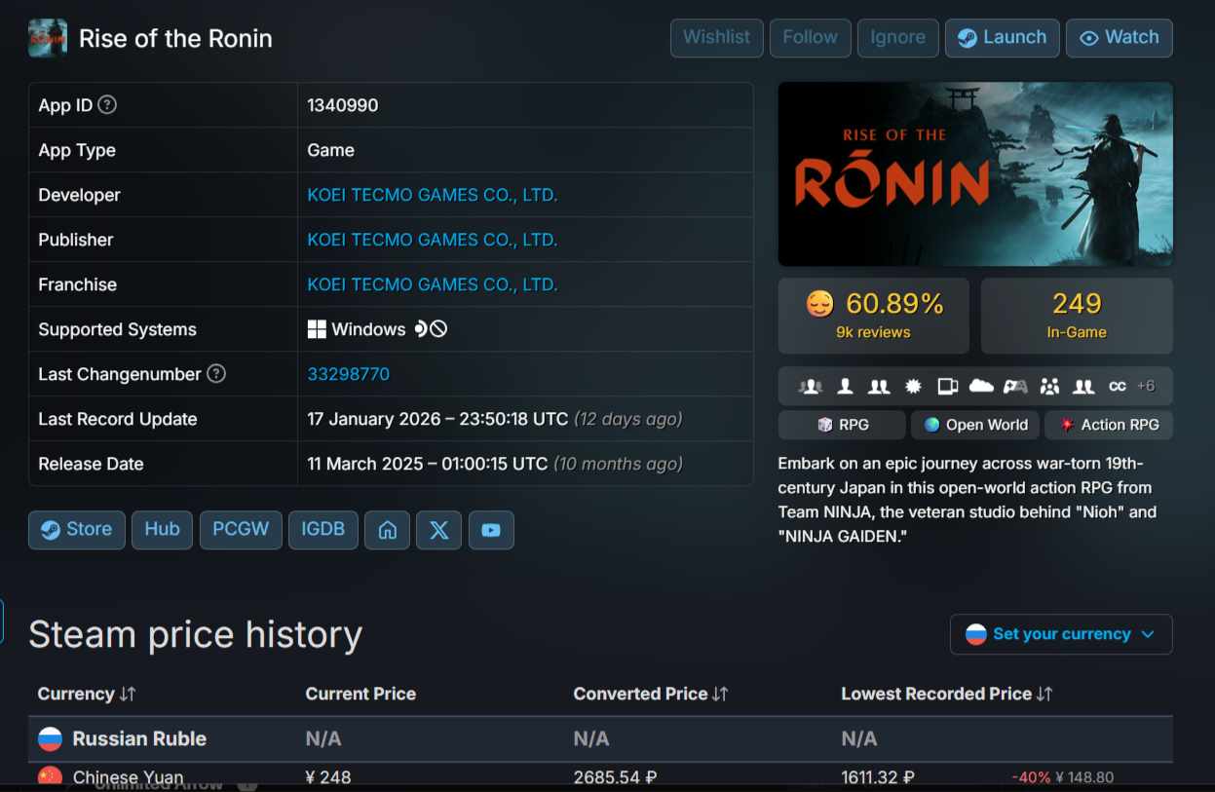The image size is (1215, 792).
Task: Select the Open World tag
Action: (x=974, y=425)
